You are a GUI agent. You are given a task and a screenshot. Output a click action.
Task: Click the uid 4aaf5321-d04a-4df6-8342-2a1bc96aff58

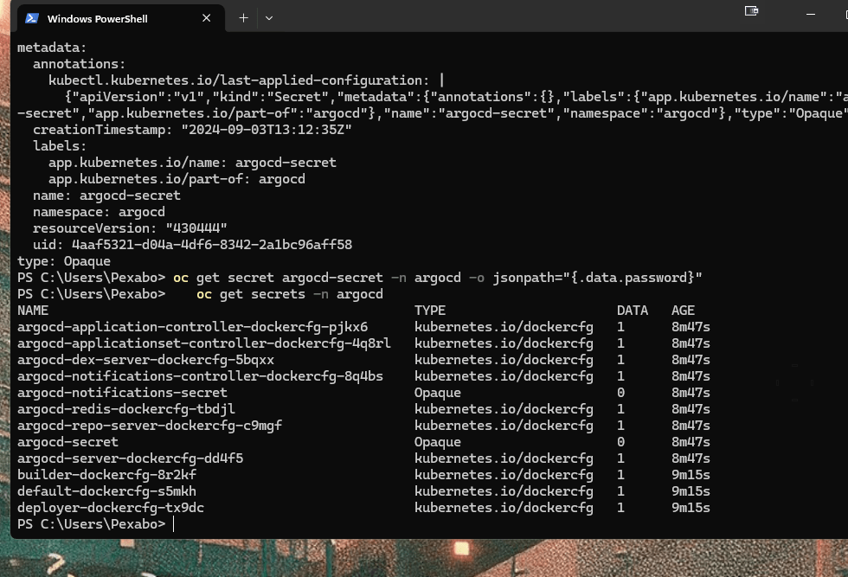(x=212, y=245)
